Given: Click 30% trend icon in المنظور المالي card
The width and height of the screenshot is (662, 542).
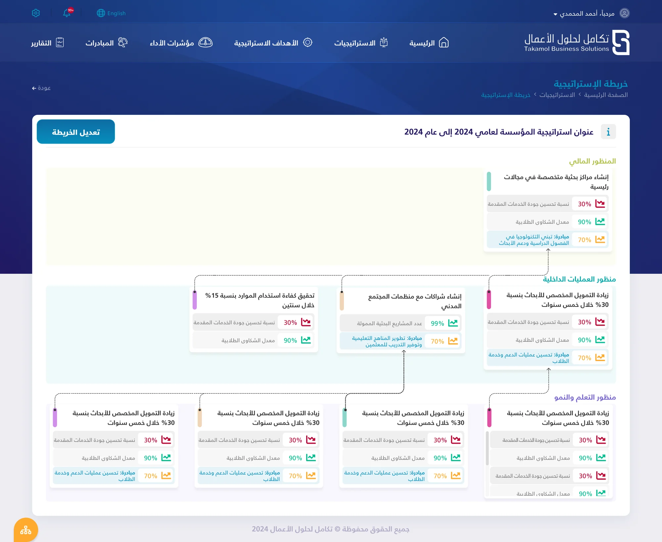Looking at the screenshot, I should [x=600, y=204].
